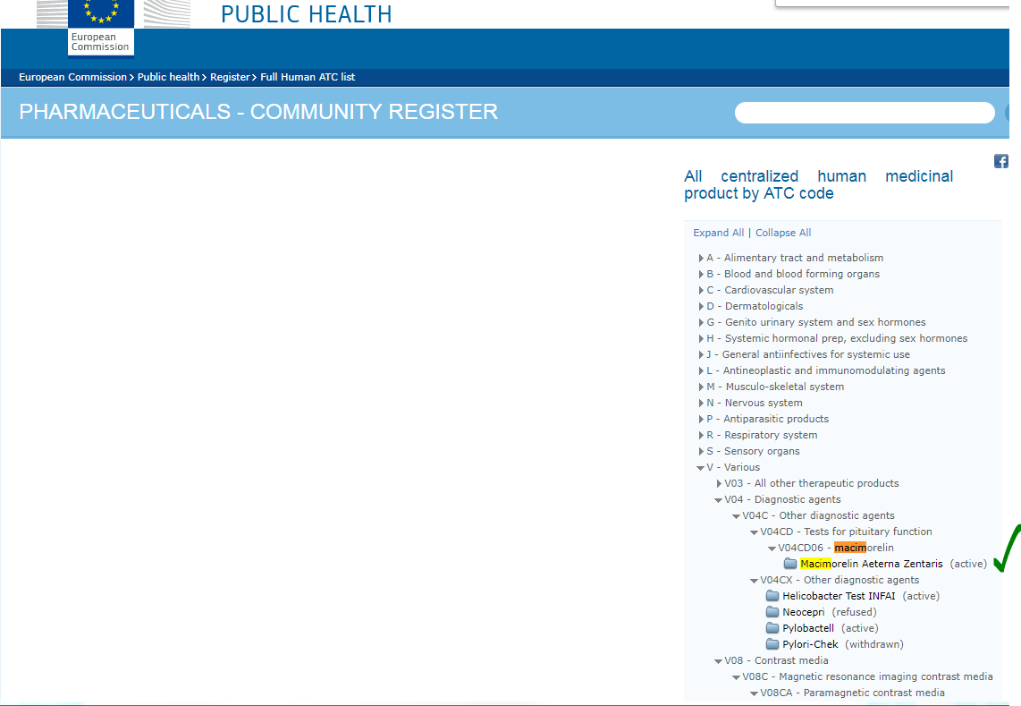
Task: Collapse V08CA - Paramagnetic contrast media
Action: (x=754, y=693)
